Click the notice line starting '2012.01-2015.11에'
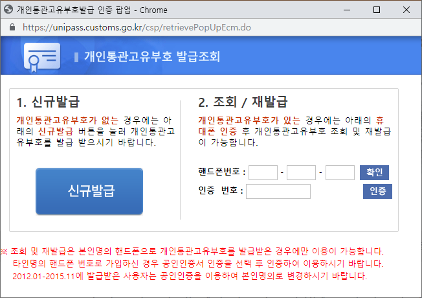This screenshot has height=298, width=422. [x=190, y=276]
